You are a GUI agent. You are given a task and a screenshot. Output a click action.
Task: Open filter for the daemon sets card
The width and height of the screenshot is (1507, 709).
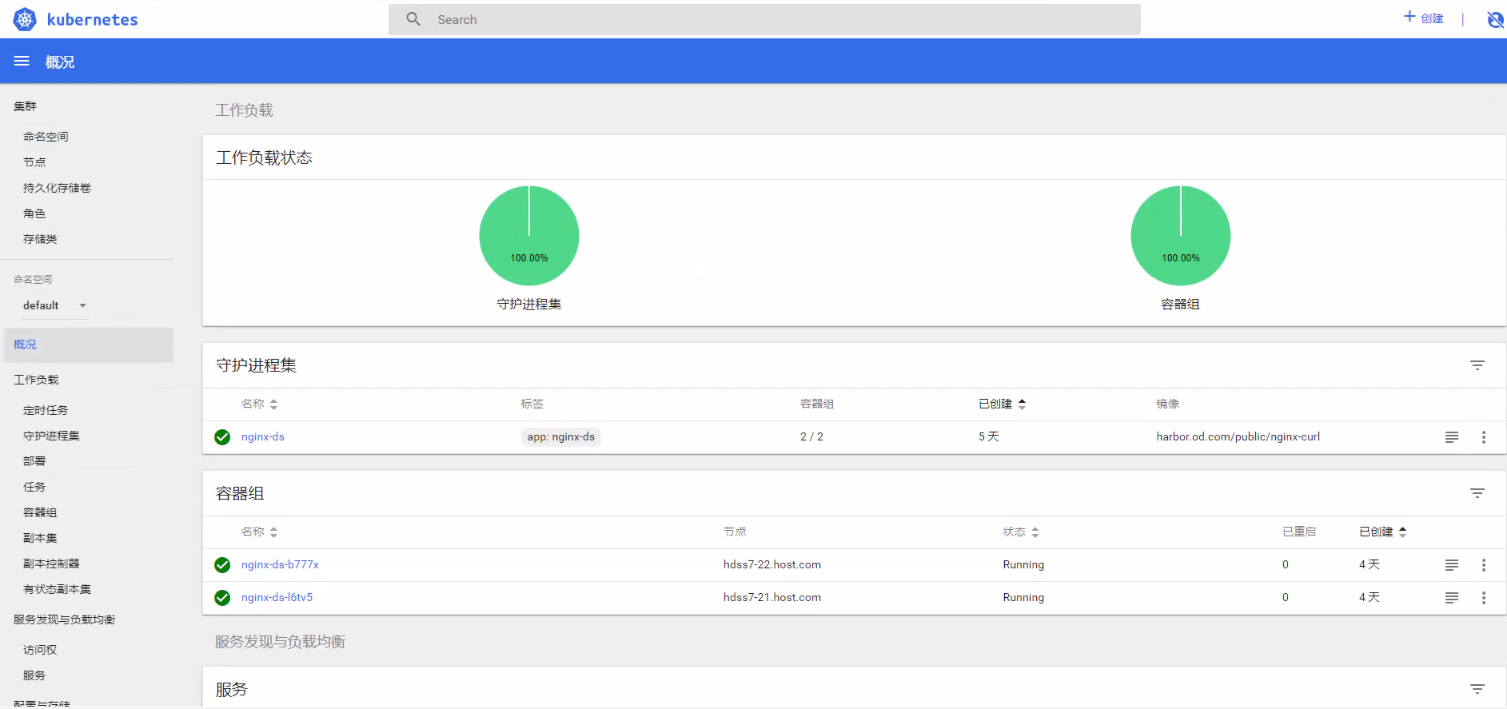(1477, 365)
